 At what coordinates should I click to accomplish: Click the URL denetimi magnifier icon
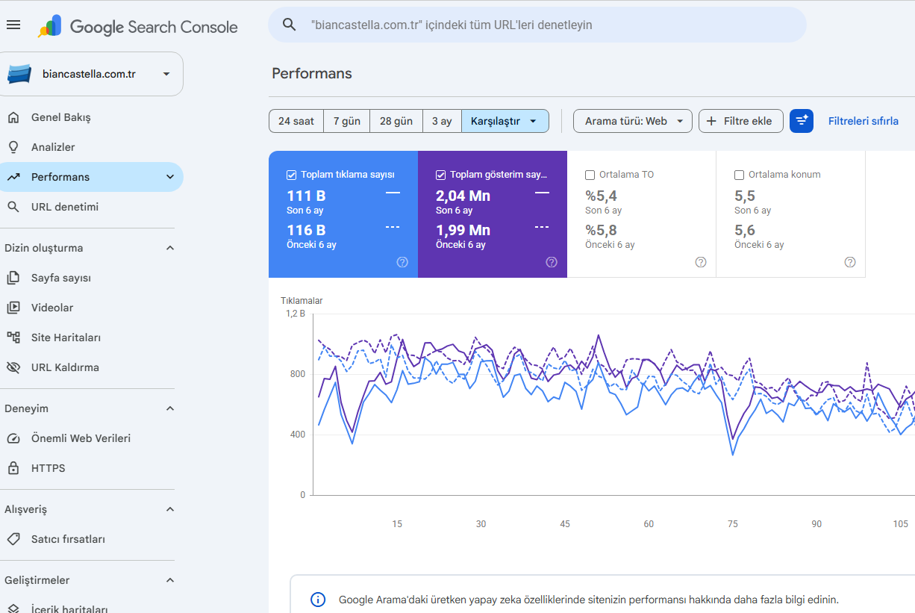pyautogui.click(x=13, y=207)
